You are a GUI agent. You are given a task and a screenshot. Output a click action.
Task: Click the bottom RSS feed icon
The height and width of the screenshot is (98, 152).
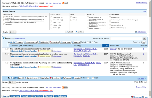tap(65, 87)
